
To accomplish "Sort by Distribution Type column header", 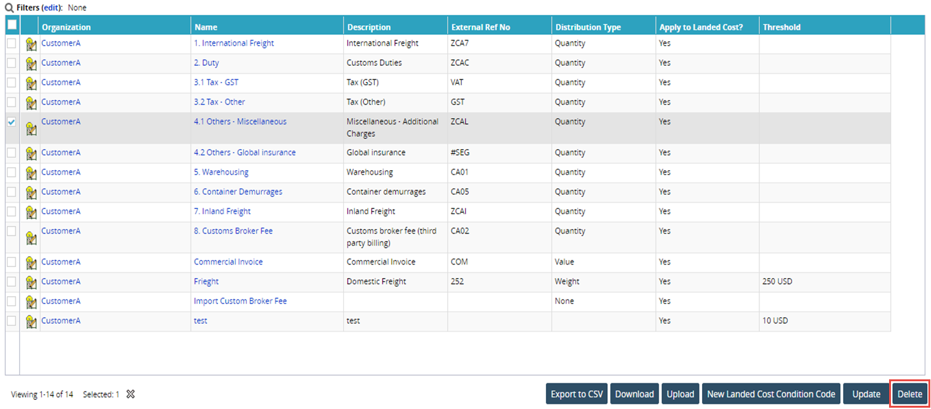I will 588,27.
